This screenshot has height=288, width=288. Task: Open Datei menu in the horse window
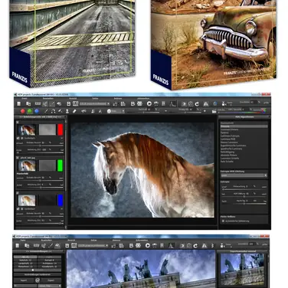tap(25, 99)
